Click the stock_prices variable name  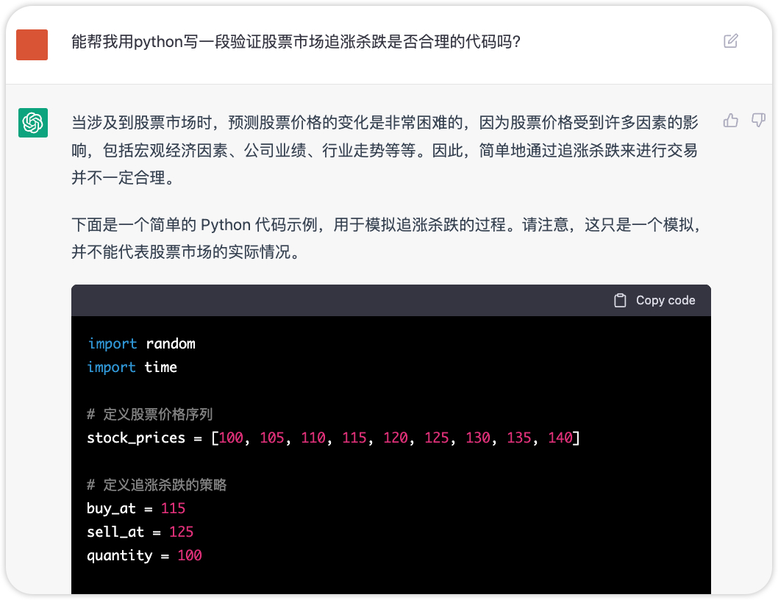click(x=136, y=438)
